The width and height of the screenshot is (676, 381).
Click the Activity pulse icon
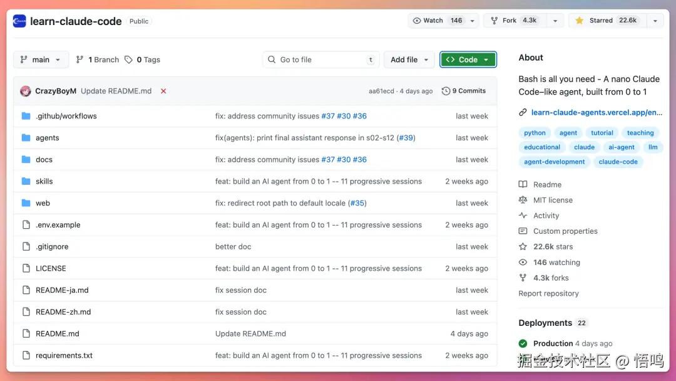coord(523,216)
